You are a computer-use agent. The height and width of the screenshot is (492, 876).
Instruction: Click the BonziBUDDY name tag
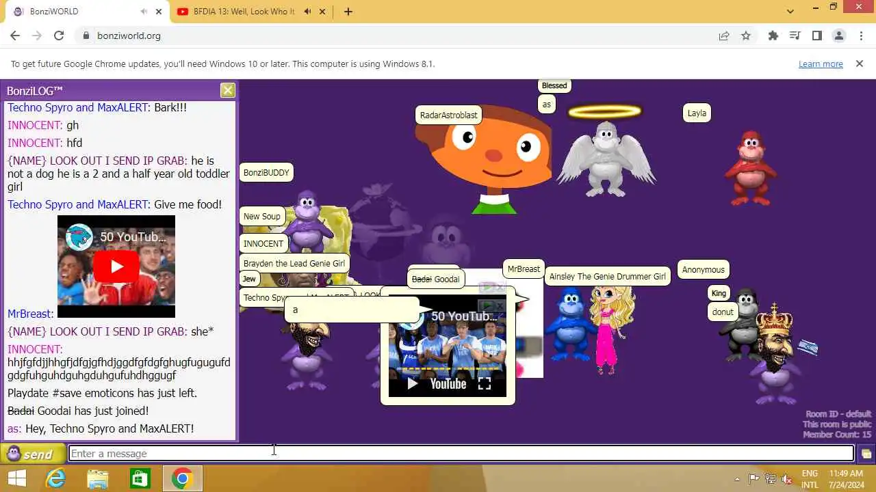[x=266, y=173]
